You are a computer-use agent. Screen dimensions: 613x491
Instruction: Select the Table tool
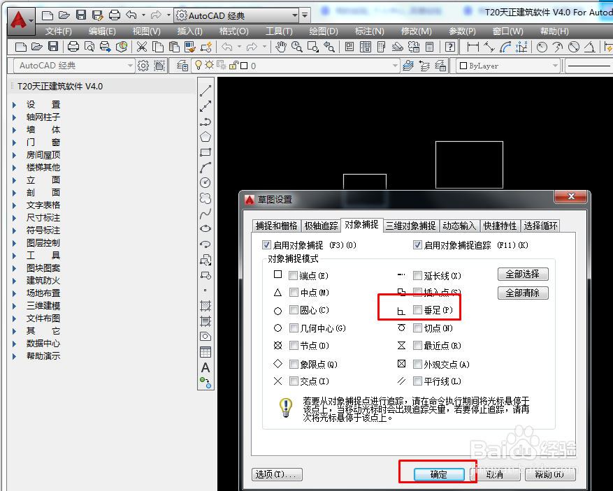[205, 351]
